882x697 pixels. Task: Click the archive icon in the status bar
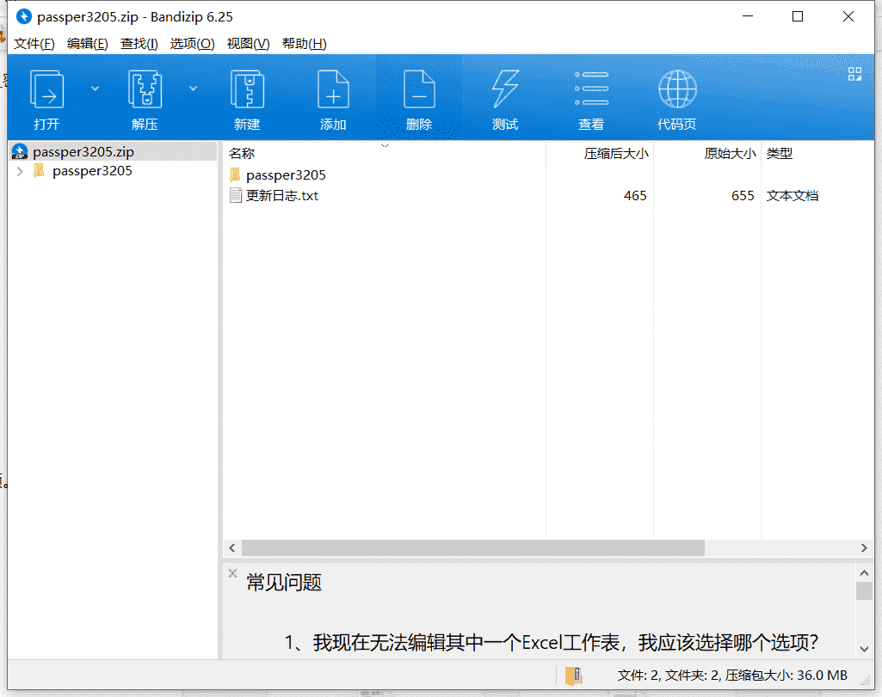573,676
